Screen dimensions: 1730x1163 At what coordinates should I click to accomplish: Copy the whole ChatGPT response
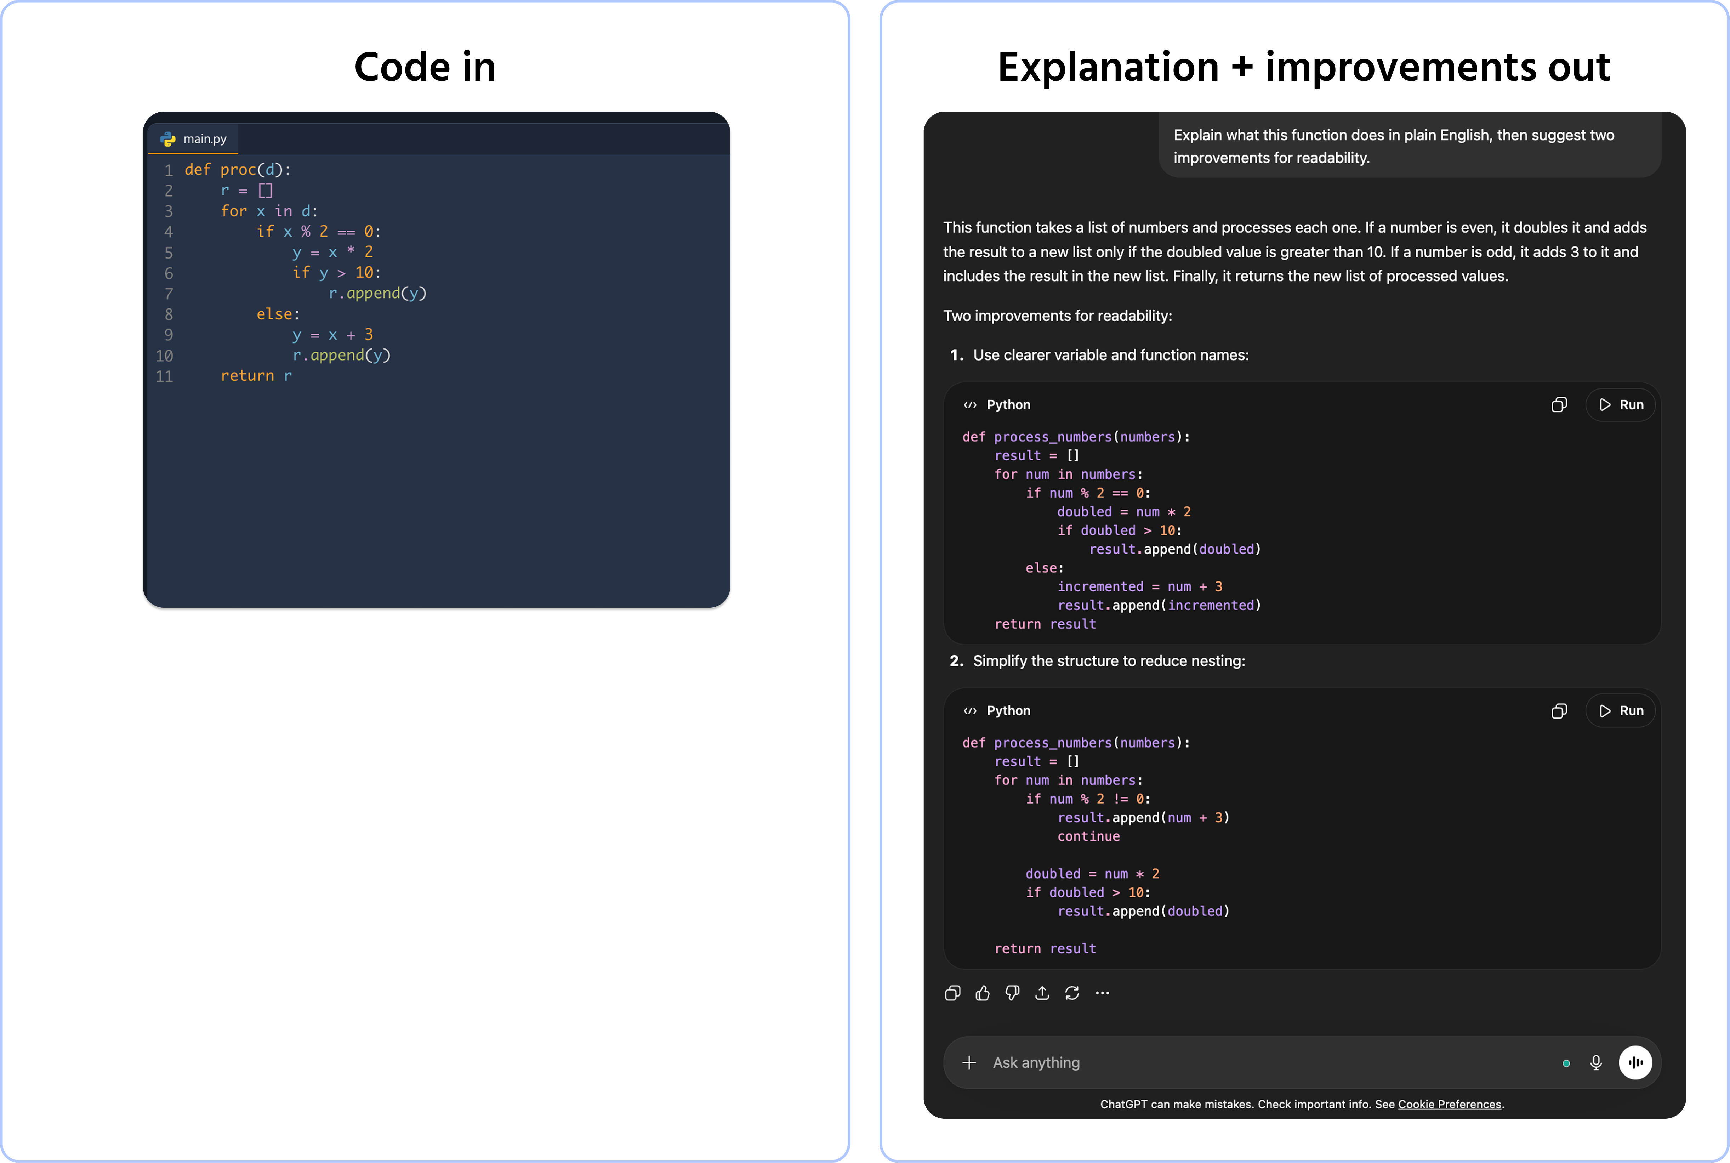point(953,993)
